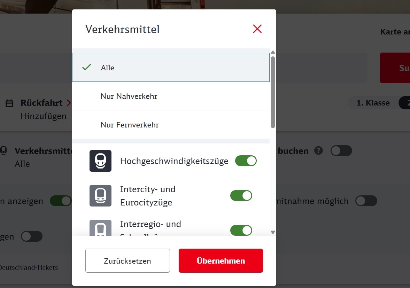Toggle the Interregio- und Schnellzüge switch
The height and width of the screenshot is (288, 410).
coord(241,230)
